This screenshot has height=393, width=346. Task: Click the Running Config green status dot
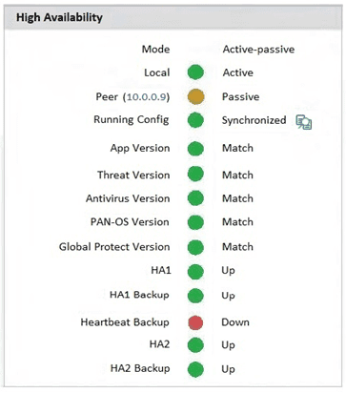[x=195, y=120]
